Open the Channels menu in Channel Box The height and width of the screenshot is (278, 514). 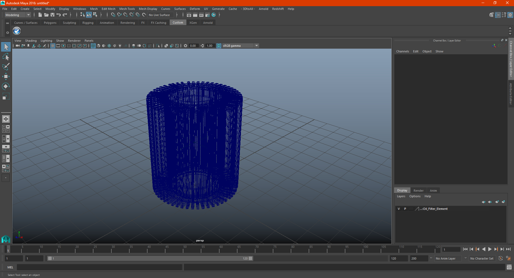click(x=402, y=51)
